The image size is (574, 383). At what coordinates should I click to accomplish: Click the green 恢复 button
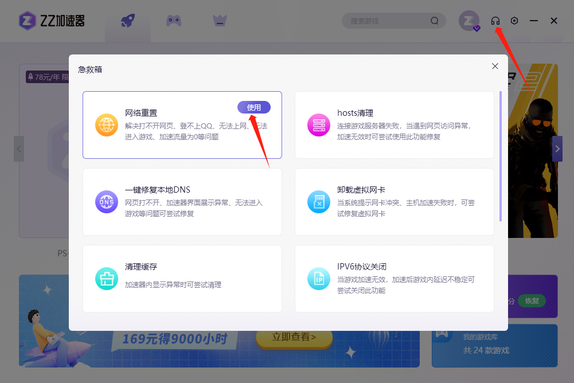click(x=532, y=300)
